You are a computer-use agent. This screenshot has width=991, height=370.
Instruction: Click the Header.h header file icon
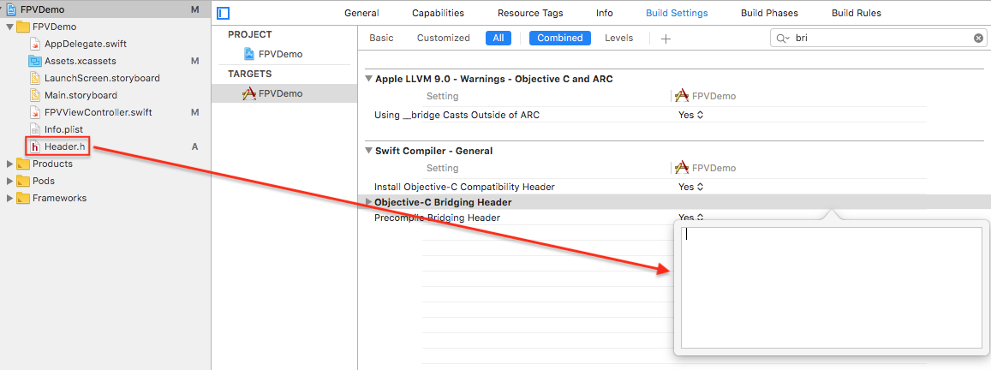[35, 146]
